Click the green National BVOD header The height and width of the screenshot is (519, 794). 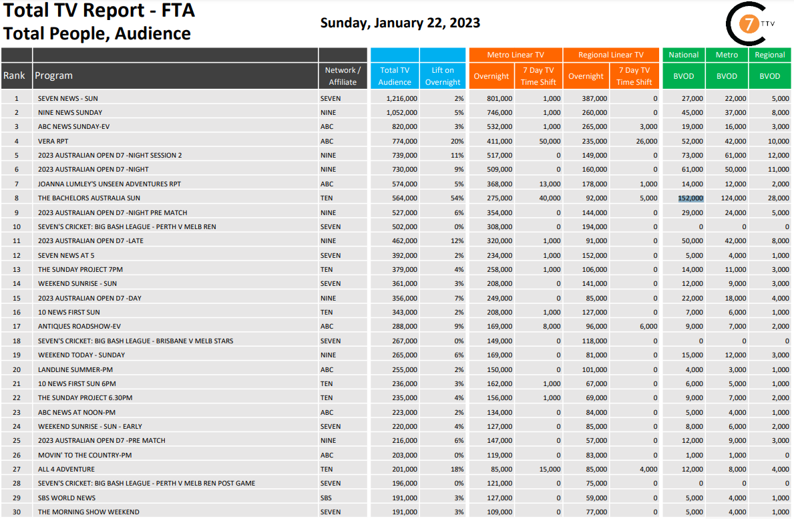(683, 55)
